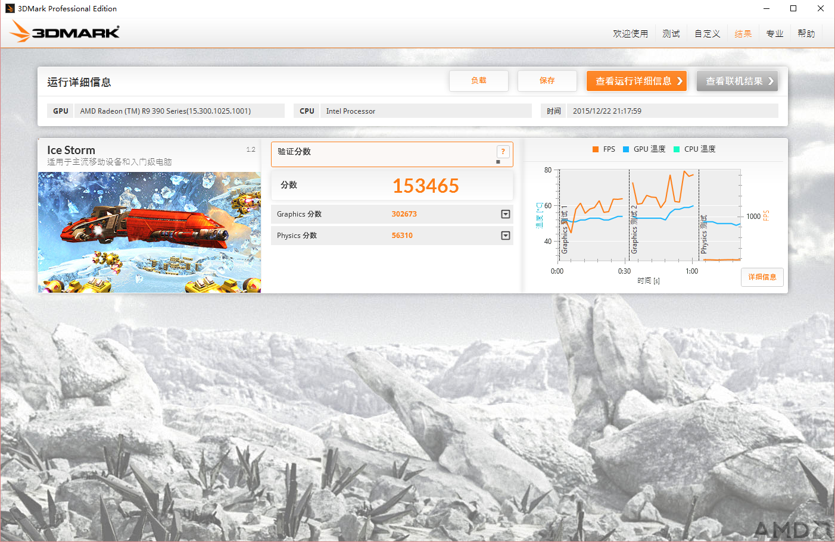This screenshot has height=542, width=835.
Task: Click 查看运行详细信息 orange button
Action: pyautogui.click(x=637, y=81)
